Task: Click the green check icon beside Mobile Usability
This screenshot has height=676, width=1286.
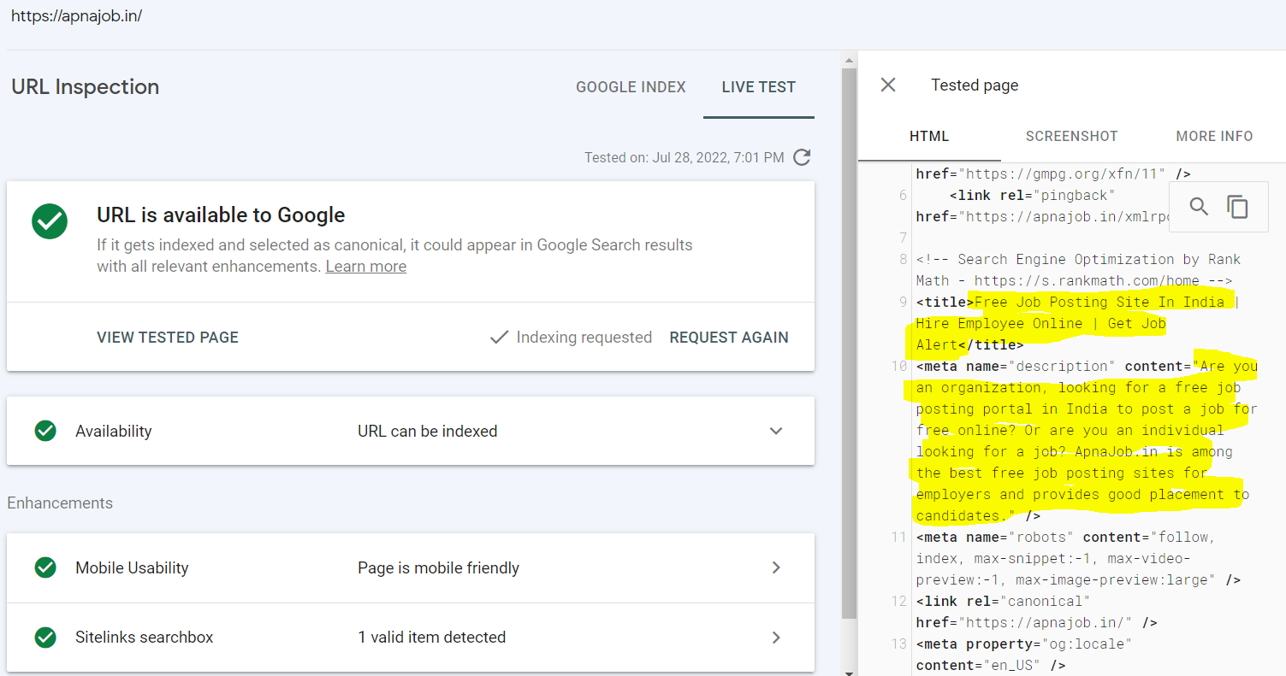Action: [x=45, y=567]
